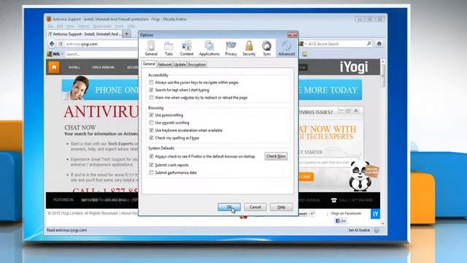Open the Privacy options panel icon
Screen dimensions: 467x263
(231, 48)
